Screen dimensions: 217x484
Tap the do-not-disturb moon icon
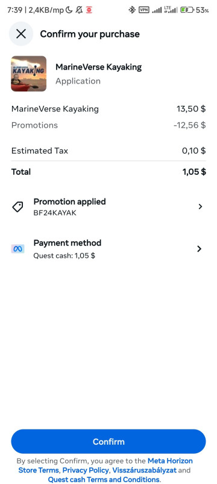(69, 10)
